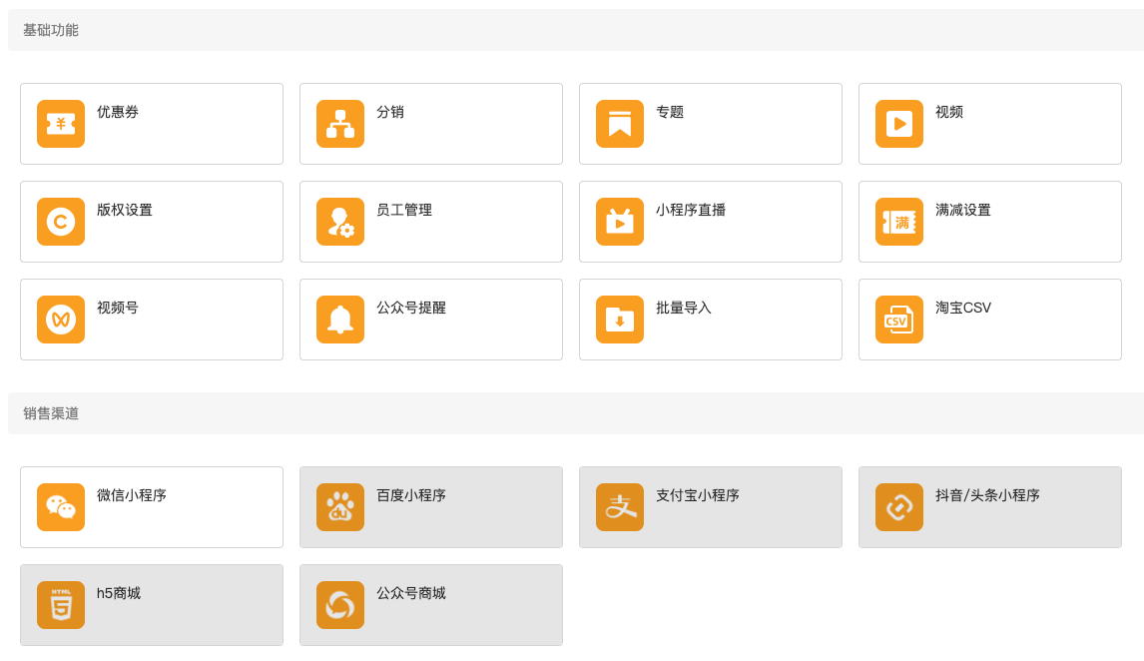Image resolution: width=1144 pixels, height=661 pixels.
Task: Click the staff management (员工管理) icon
Action: click(340, 222)
